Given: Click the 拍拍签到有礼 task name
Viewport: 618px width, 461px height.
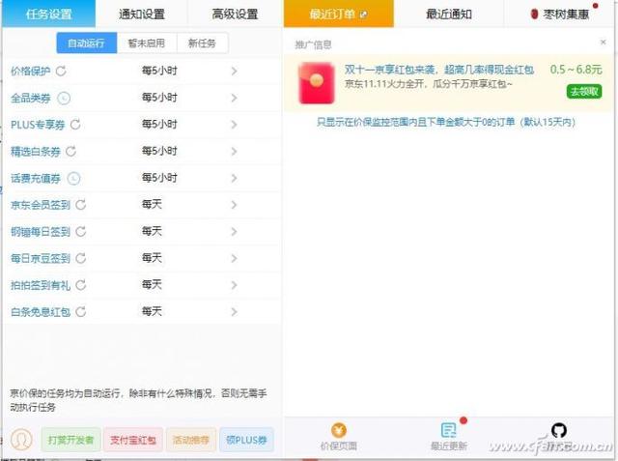Looking at the screenshot, I should click(41, 285).
